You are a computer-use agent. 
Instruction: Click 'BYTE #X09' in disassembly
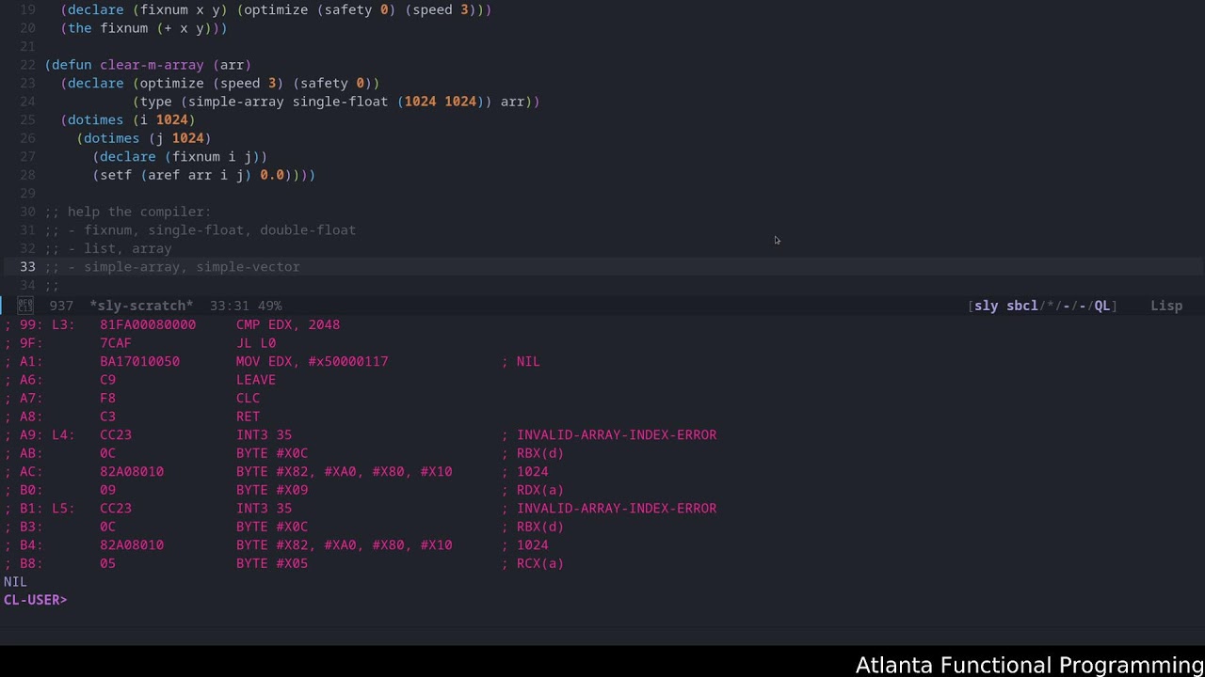point(272,490)
